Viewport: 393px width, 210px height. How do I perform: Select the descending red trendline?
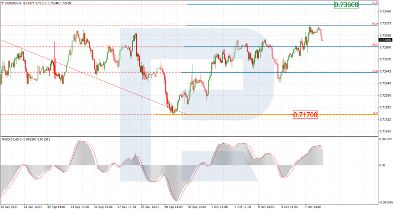point(94,77)
